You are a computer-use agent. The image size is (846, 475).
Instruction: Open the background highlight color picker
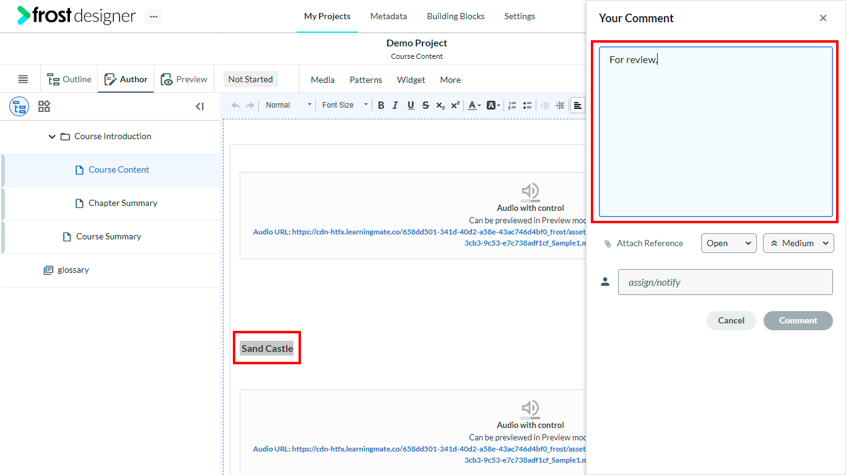(x=493, y=105)
